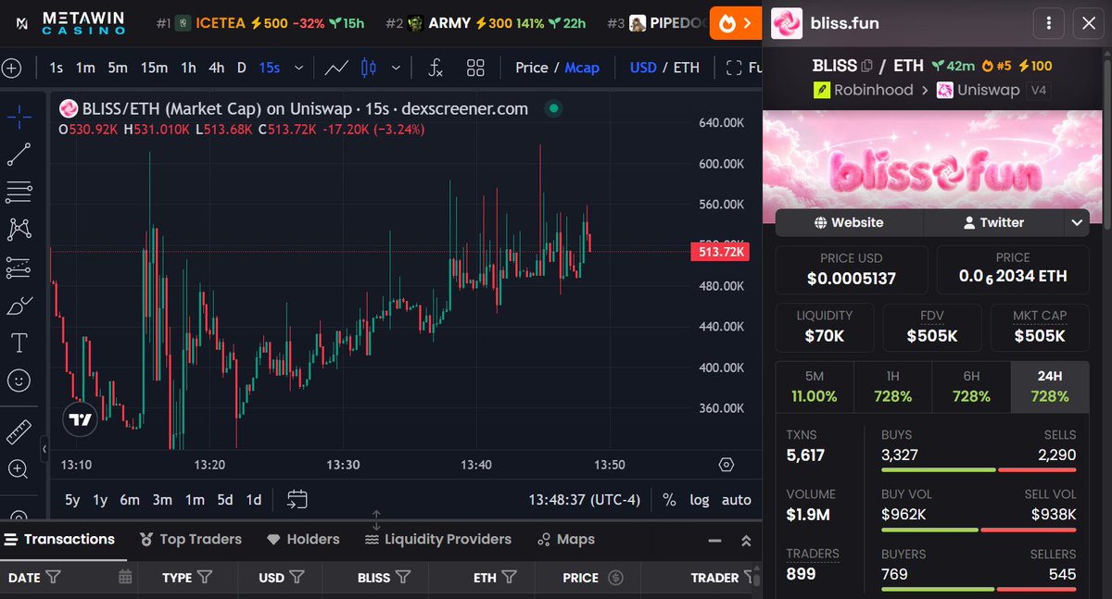1112x599 pixels.
Task: Open the Fibonacci retracement tool
Action: [x=19, y=192]
